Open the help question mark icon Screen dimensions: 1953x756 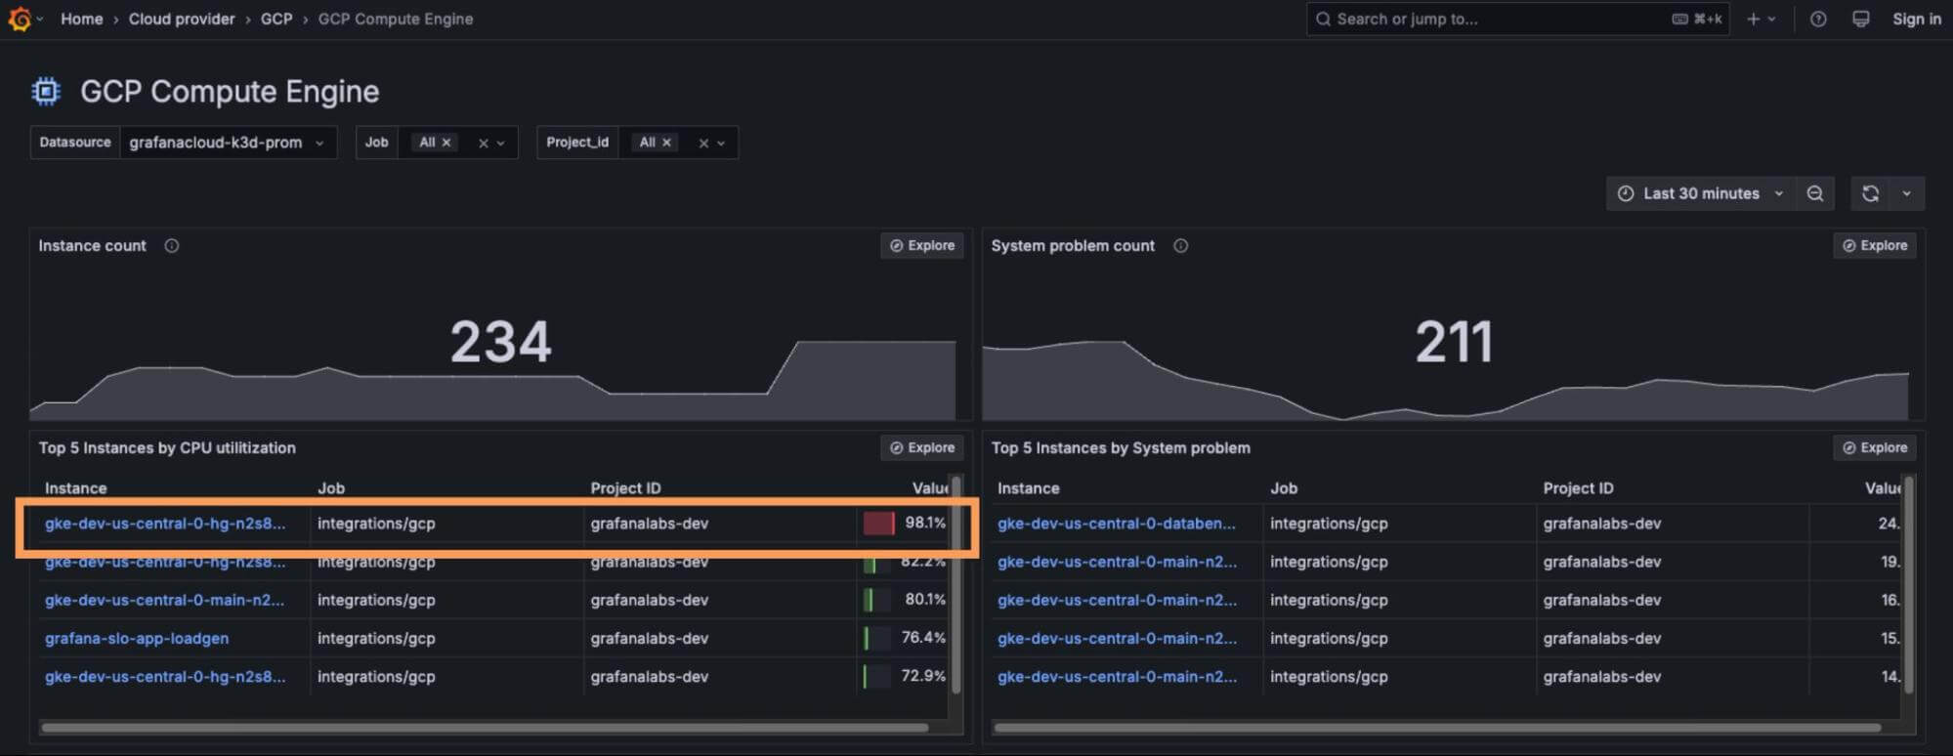click(1818, 19)
